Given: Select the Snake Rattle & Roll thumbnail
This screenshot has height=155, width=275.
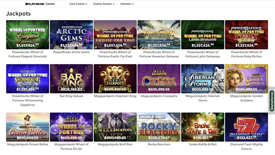Looking at the screenshot, I should [202, 127].
